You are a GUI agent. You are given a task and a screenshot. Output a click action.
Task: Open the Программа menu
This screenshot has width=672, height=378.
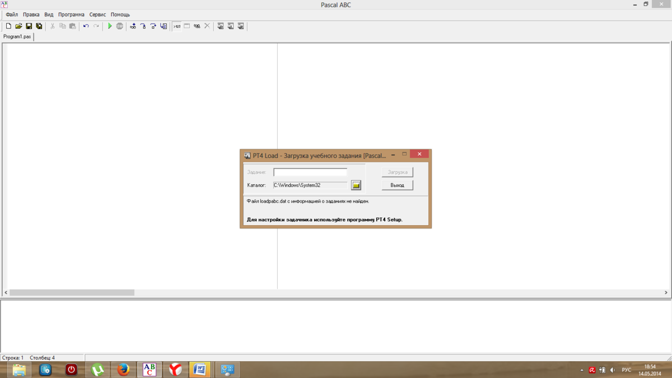pyautogui.click(x=71, y=15)
